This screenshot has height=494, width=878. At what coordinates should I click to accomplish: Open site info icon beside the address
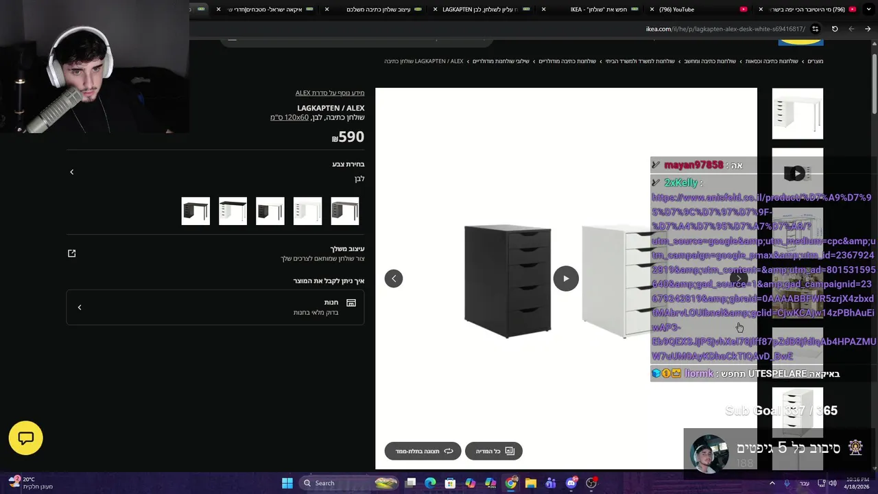815,29
